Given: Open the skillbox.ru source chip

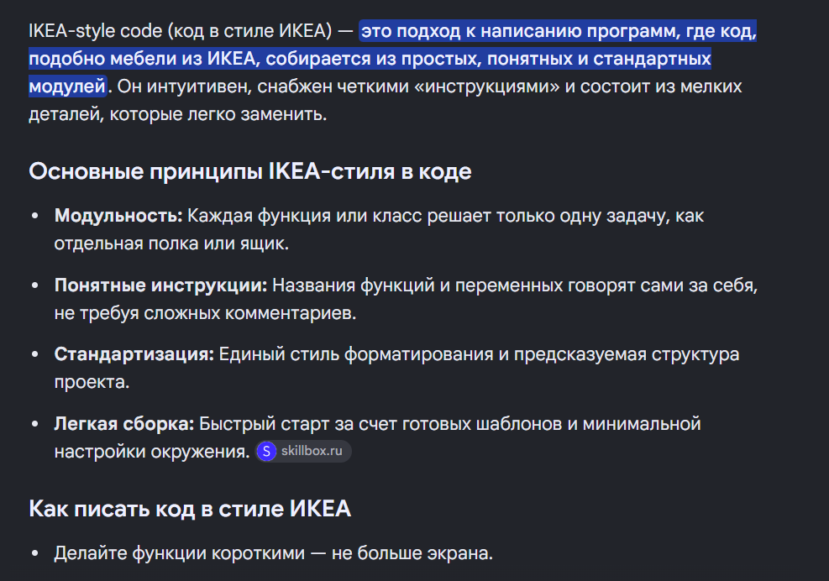Looking at the screenshot, I should pyautogui.click(x=303, y=452).
